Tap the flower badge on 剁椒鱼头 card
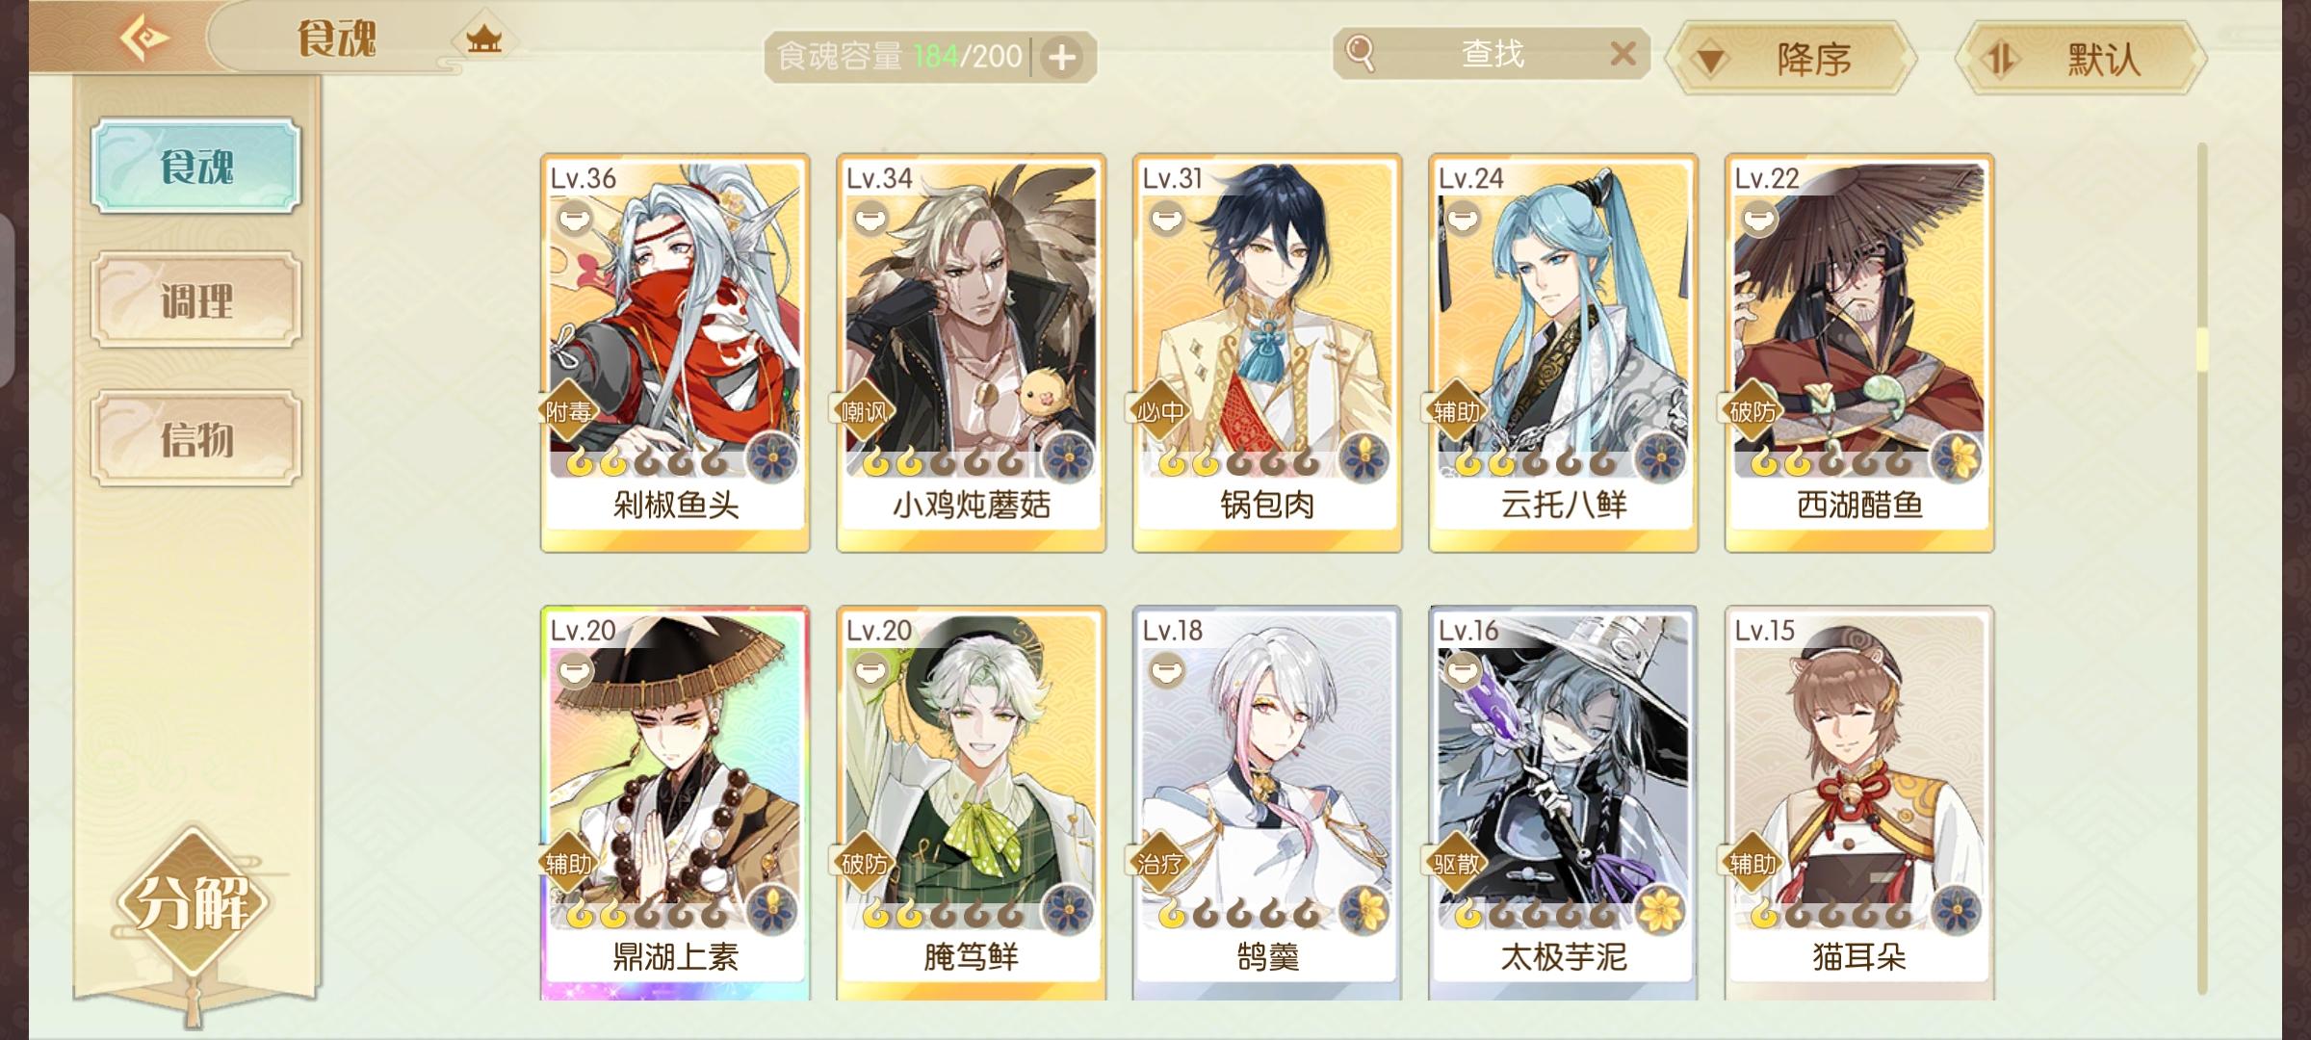Viewport: 2311px width, 1040px height. pyautogui.click(x=773, y=456)
